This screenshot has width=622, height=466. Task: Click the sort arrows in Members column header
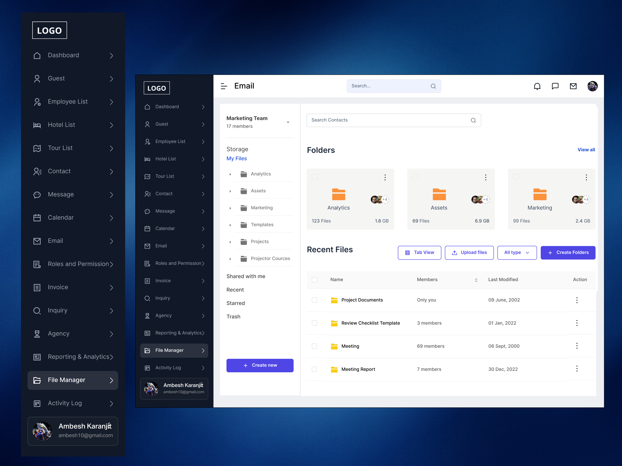476,280
